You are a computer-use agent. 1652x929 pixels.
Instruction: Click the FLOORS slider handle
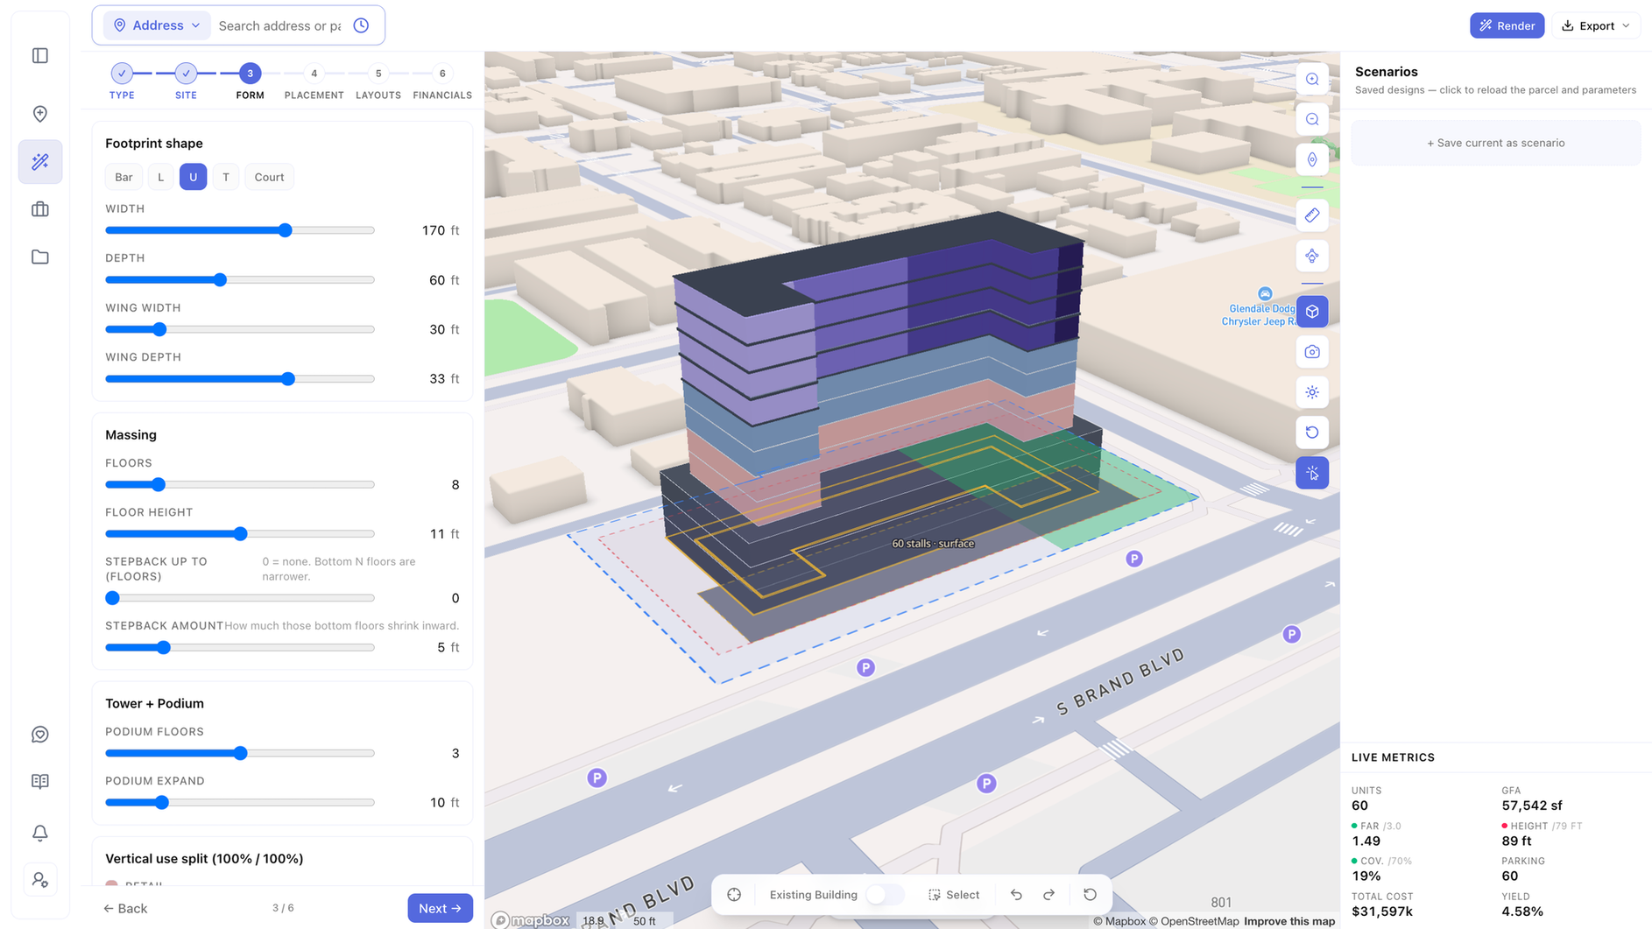tap(158, 485)
